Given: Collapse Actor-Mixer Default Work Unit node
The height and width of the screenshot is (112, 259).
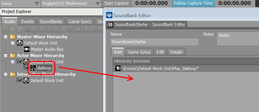Looking at the screenshot, I should pyautogui.click(x=13, y=62).
